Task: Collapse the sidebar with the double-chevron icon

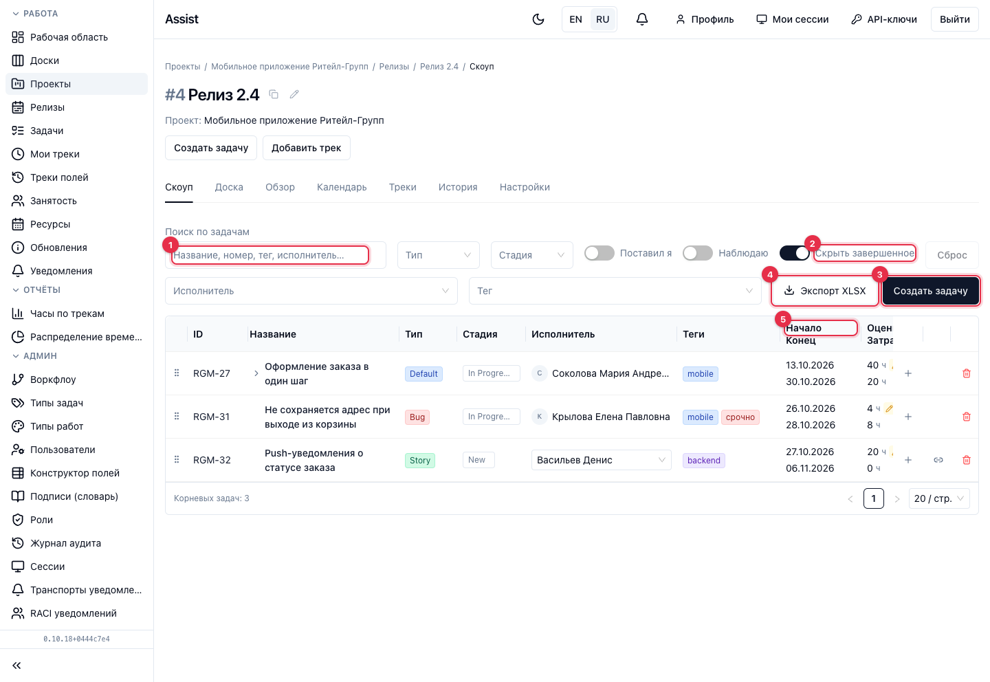Action: click(x=16, y=665)
